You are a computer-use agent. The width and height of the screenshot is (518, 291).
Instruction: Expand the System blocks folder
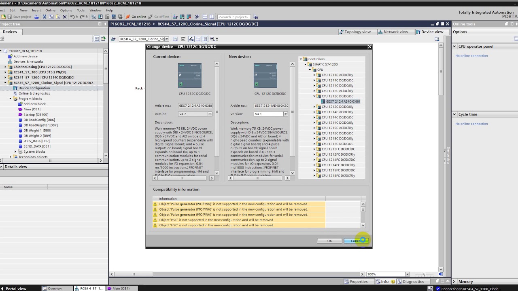15,152
